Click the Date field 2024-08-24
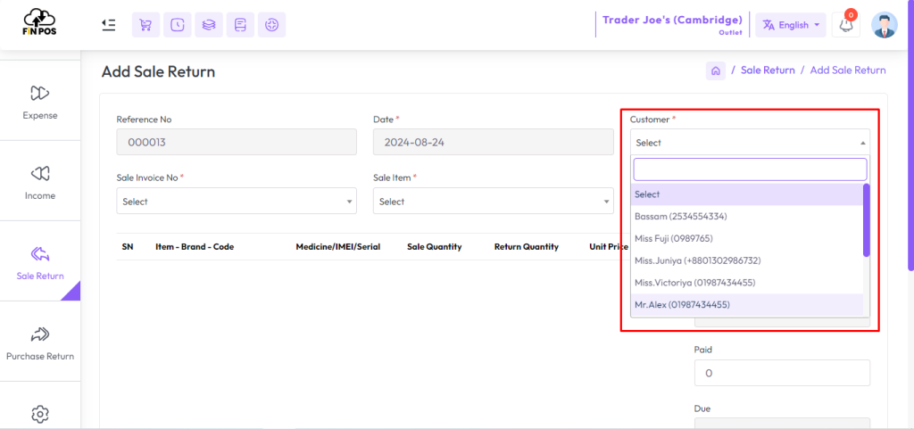This screenshot has width=914, height=429. click(493, 142)
